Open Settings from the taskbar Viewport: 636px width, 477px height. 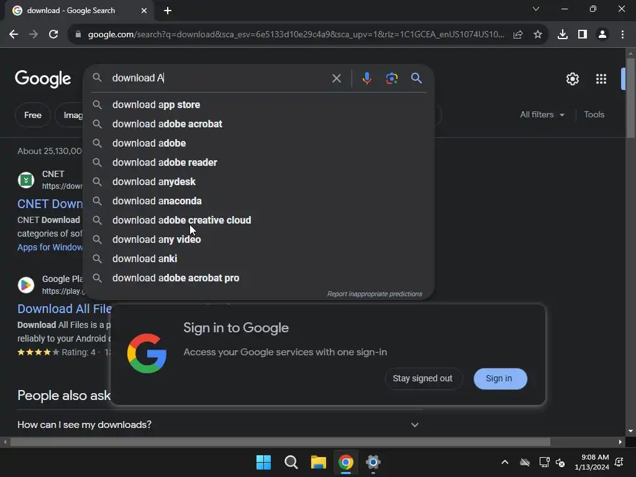click(373, 462)
